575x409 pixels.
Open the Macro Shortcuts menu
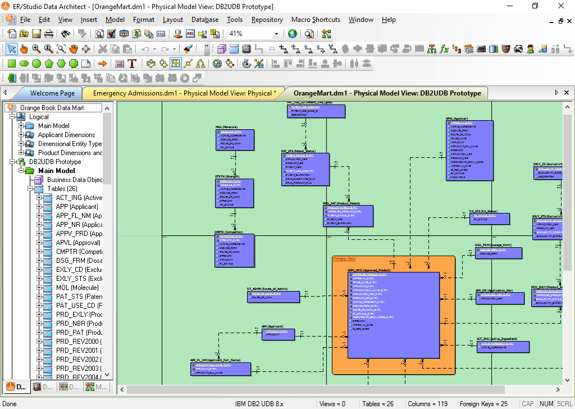316,20
